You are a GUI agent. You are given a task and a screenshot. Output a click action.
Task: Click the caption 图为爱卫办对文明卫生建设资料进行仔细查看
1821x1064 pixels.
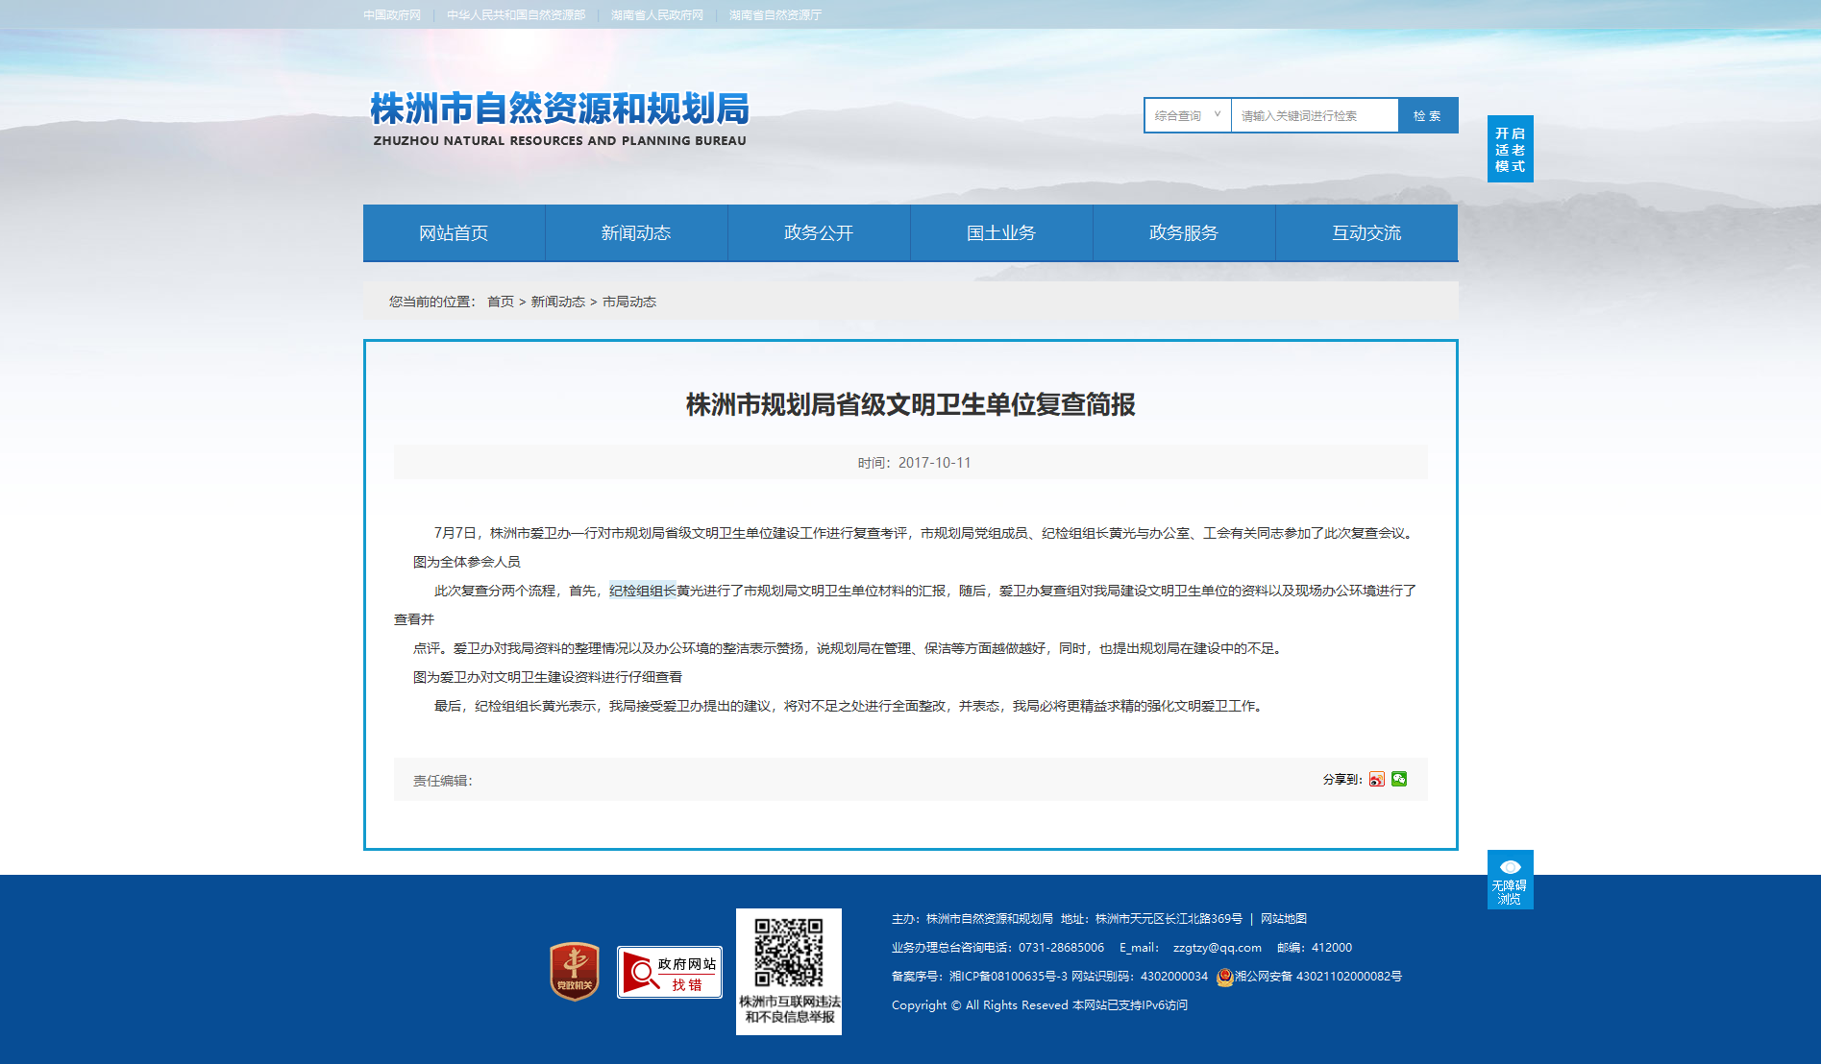pos(548,677)
